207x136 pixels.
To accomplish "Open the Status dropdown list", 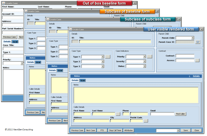I will [144, 66].
